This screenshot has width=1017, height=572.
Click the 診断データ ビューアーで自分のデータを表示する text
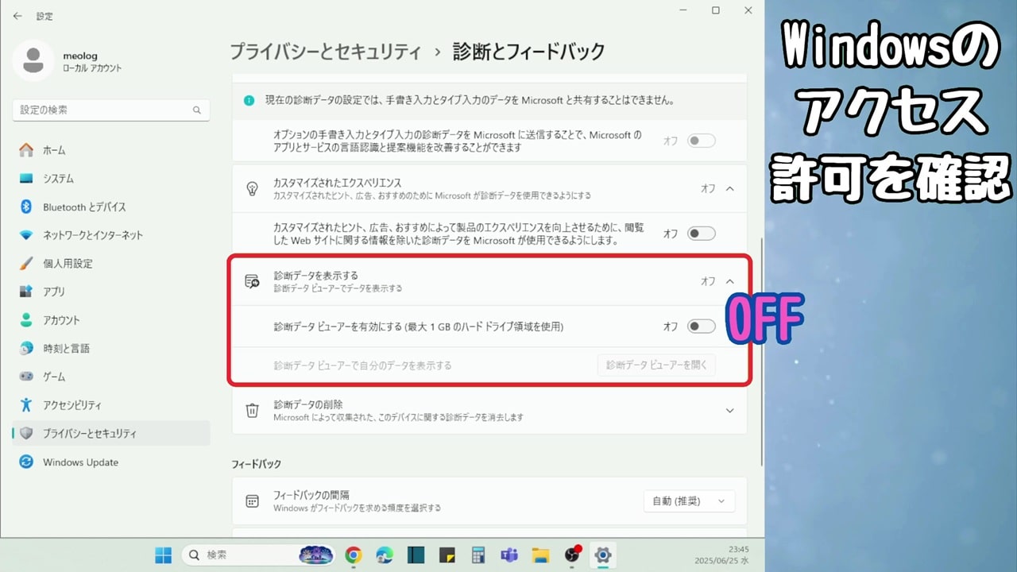click(x=362, y=365)
